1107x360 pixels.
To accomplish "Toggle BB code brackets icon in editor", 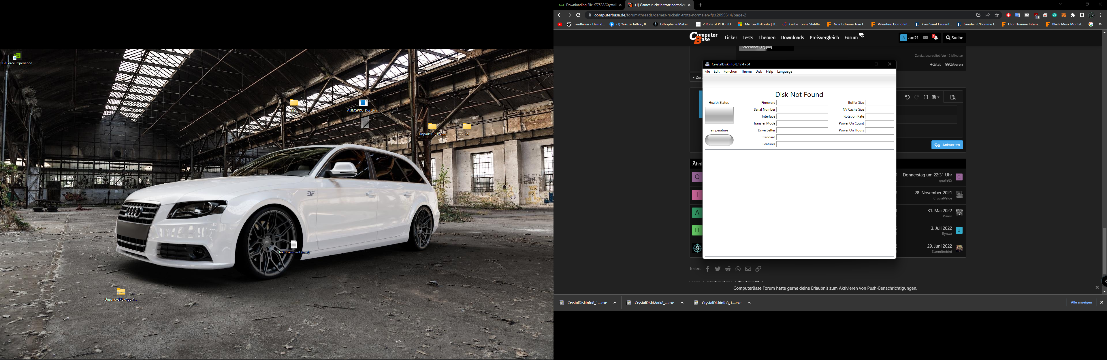I will [926, 97].
